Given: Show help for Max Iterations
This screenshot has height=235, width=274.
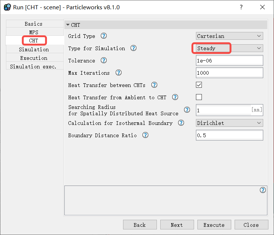Looking at the screenshot, I should (118, 73).
